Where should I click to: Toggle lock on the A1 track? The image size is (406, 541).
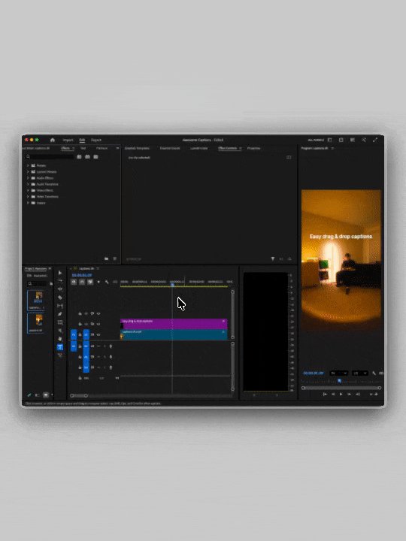click(80, 346)
